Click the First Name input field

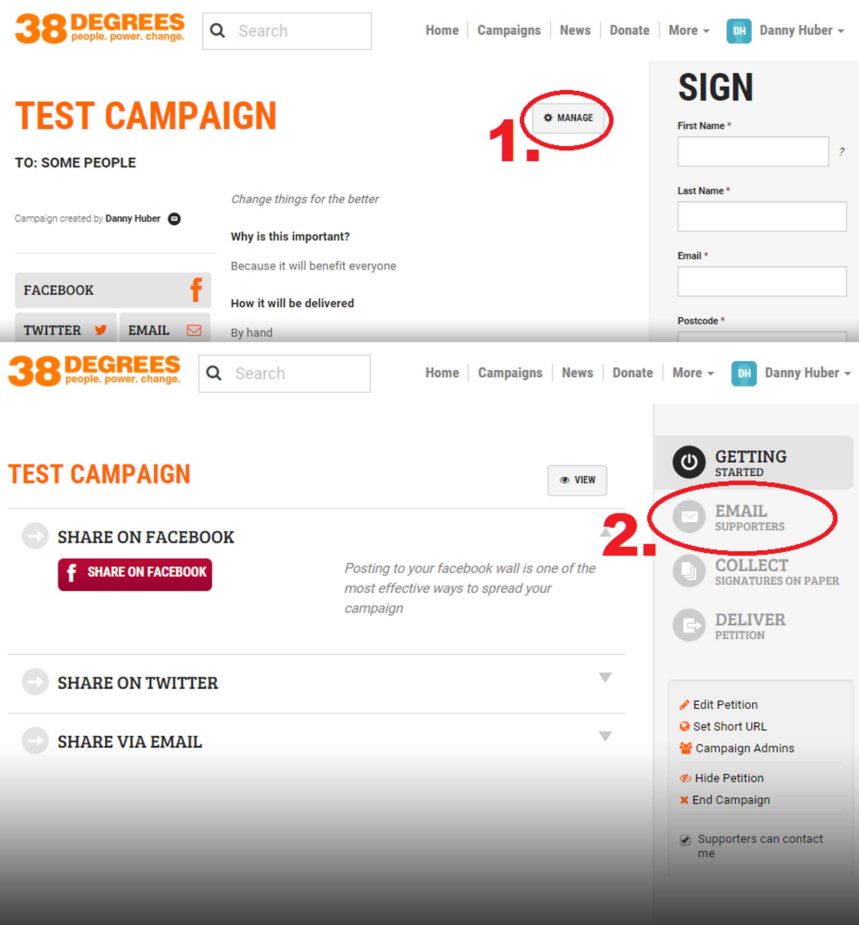[x=753, y=152]
